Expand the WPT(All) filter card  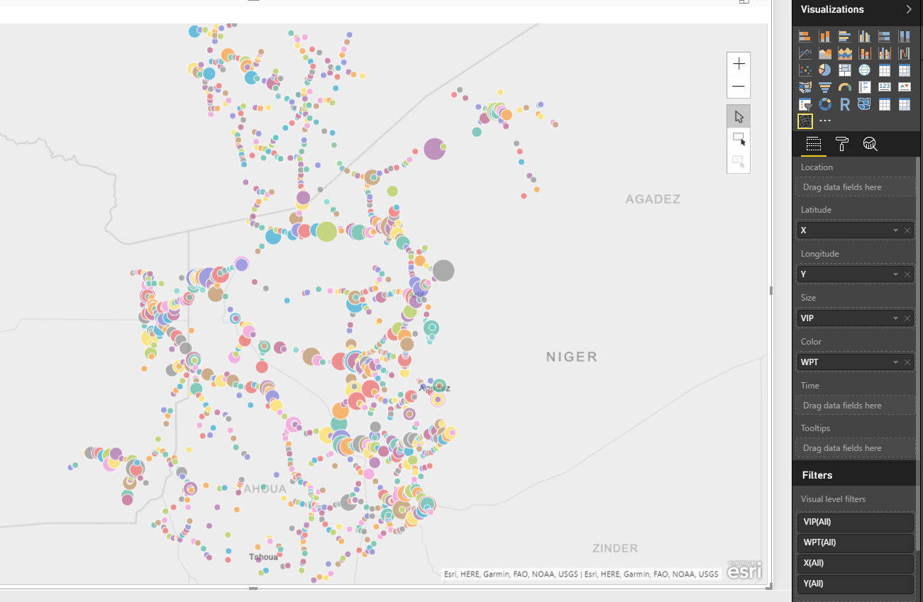coord(855,543)
